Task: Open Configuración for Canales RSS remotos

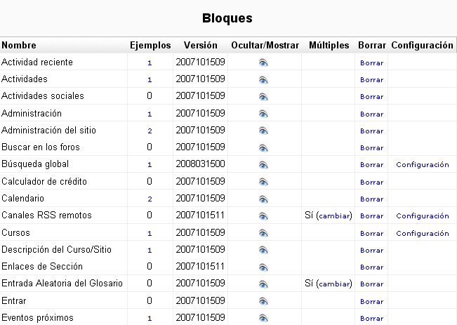Action: coord(422,216)
